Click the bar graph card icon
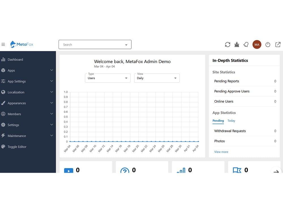 [x=181, y=170]
